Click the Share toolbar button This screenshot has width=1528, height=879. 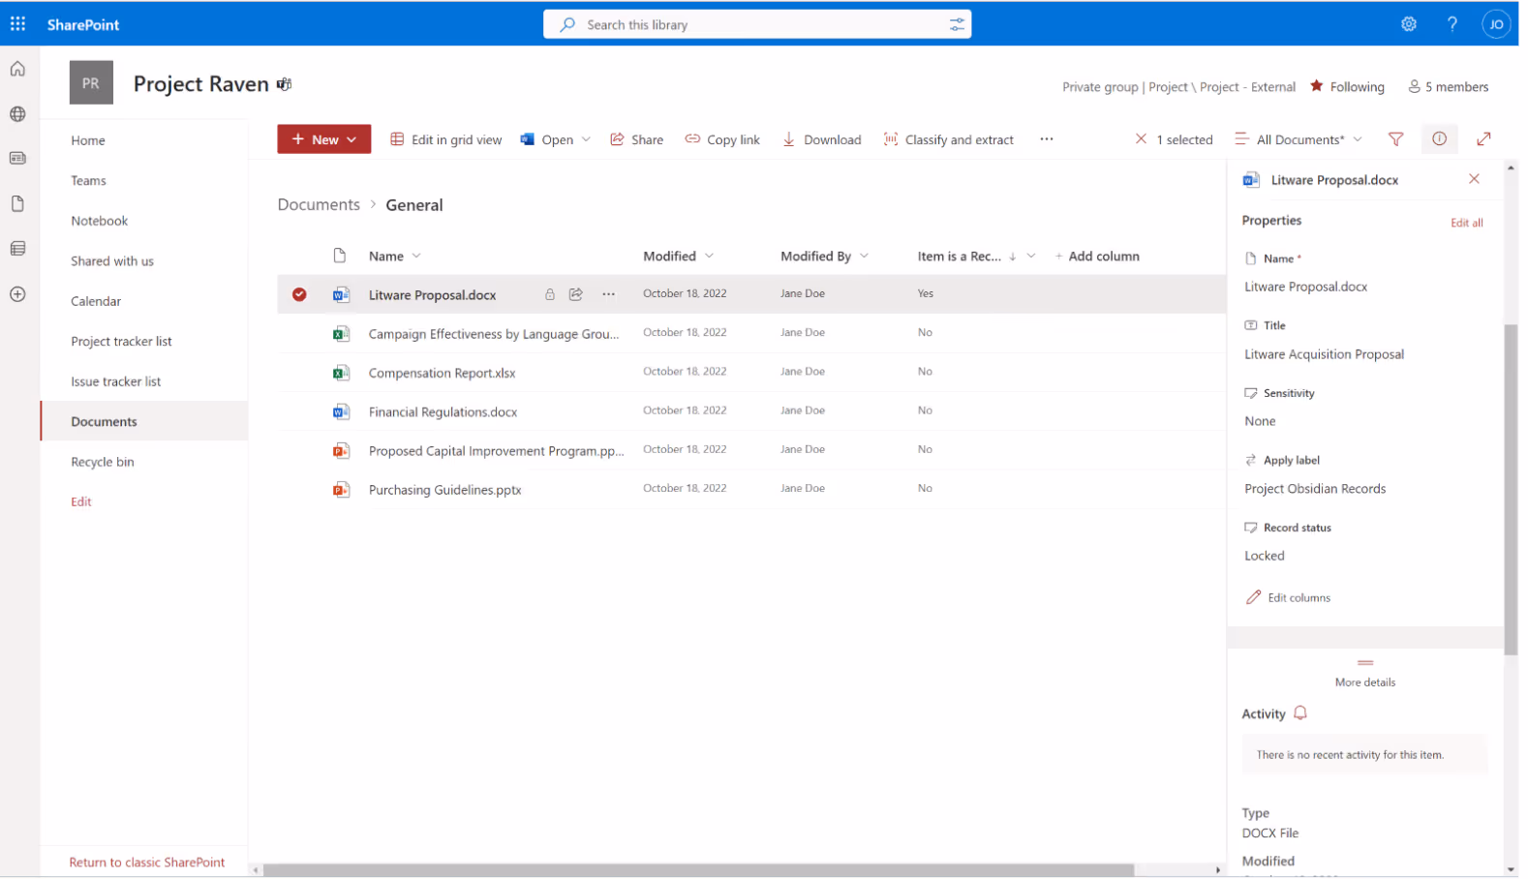636,139
